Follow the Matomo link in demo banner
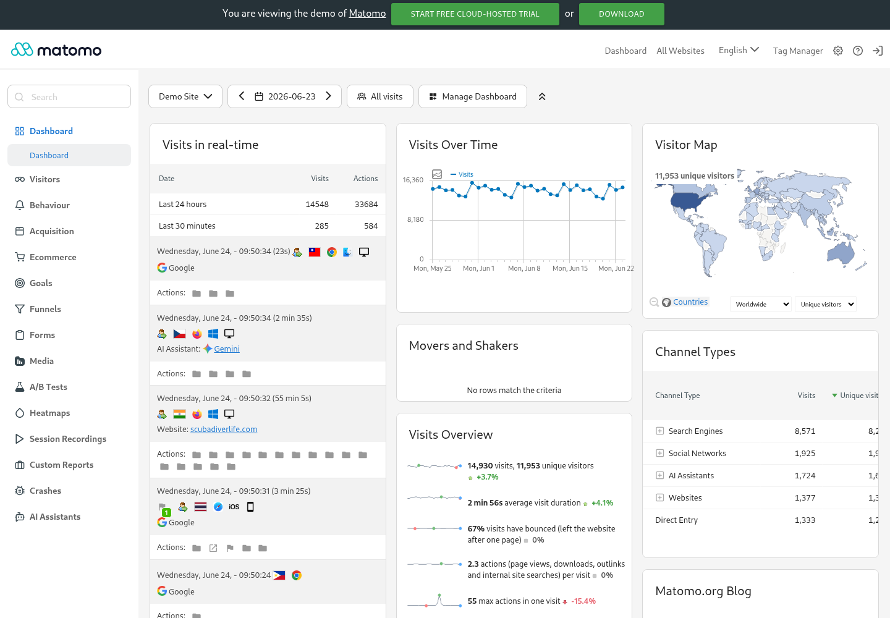 coord(367,13)
